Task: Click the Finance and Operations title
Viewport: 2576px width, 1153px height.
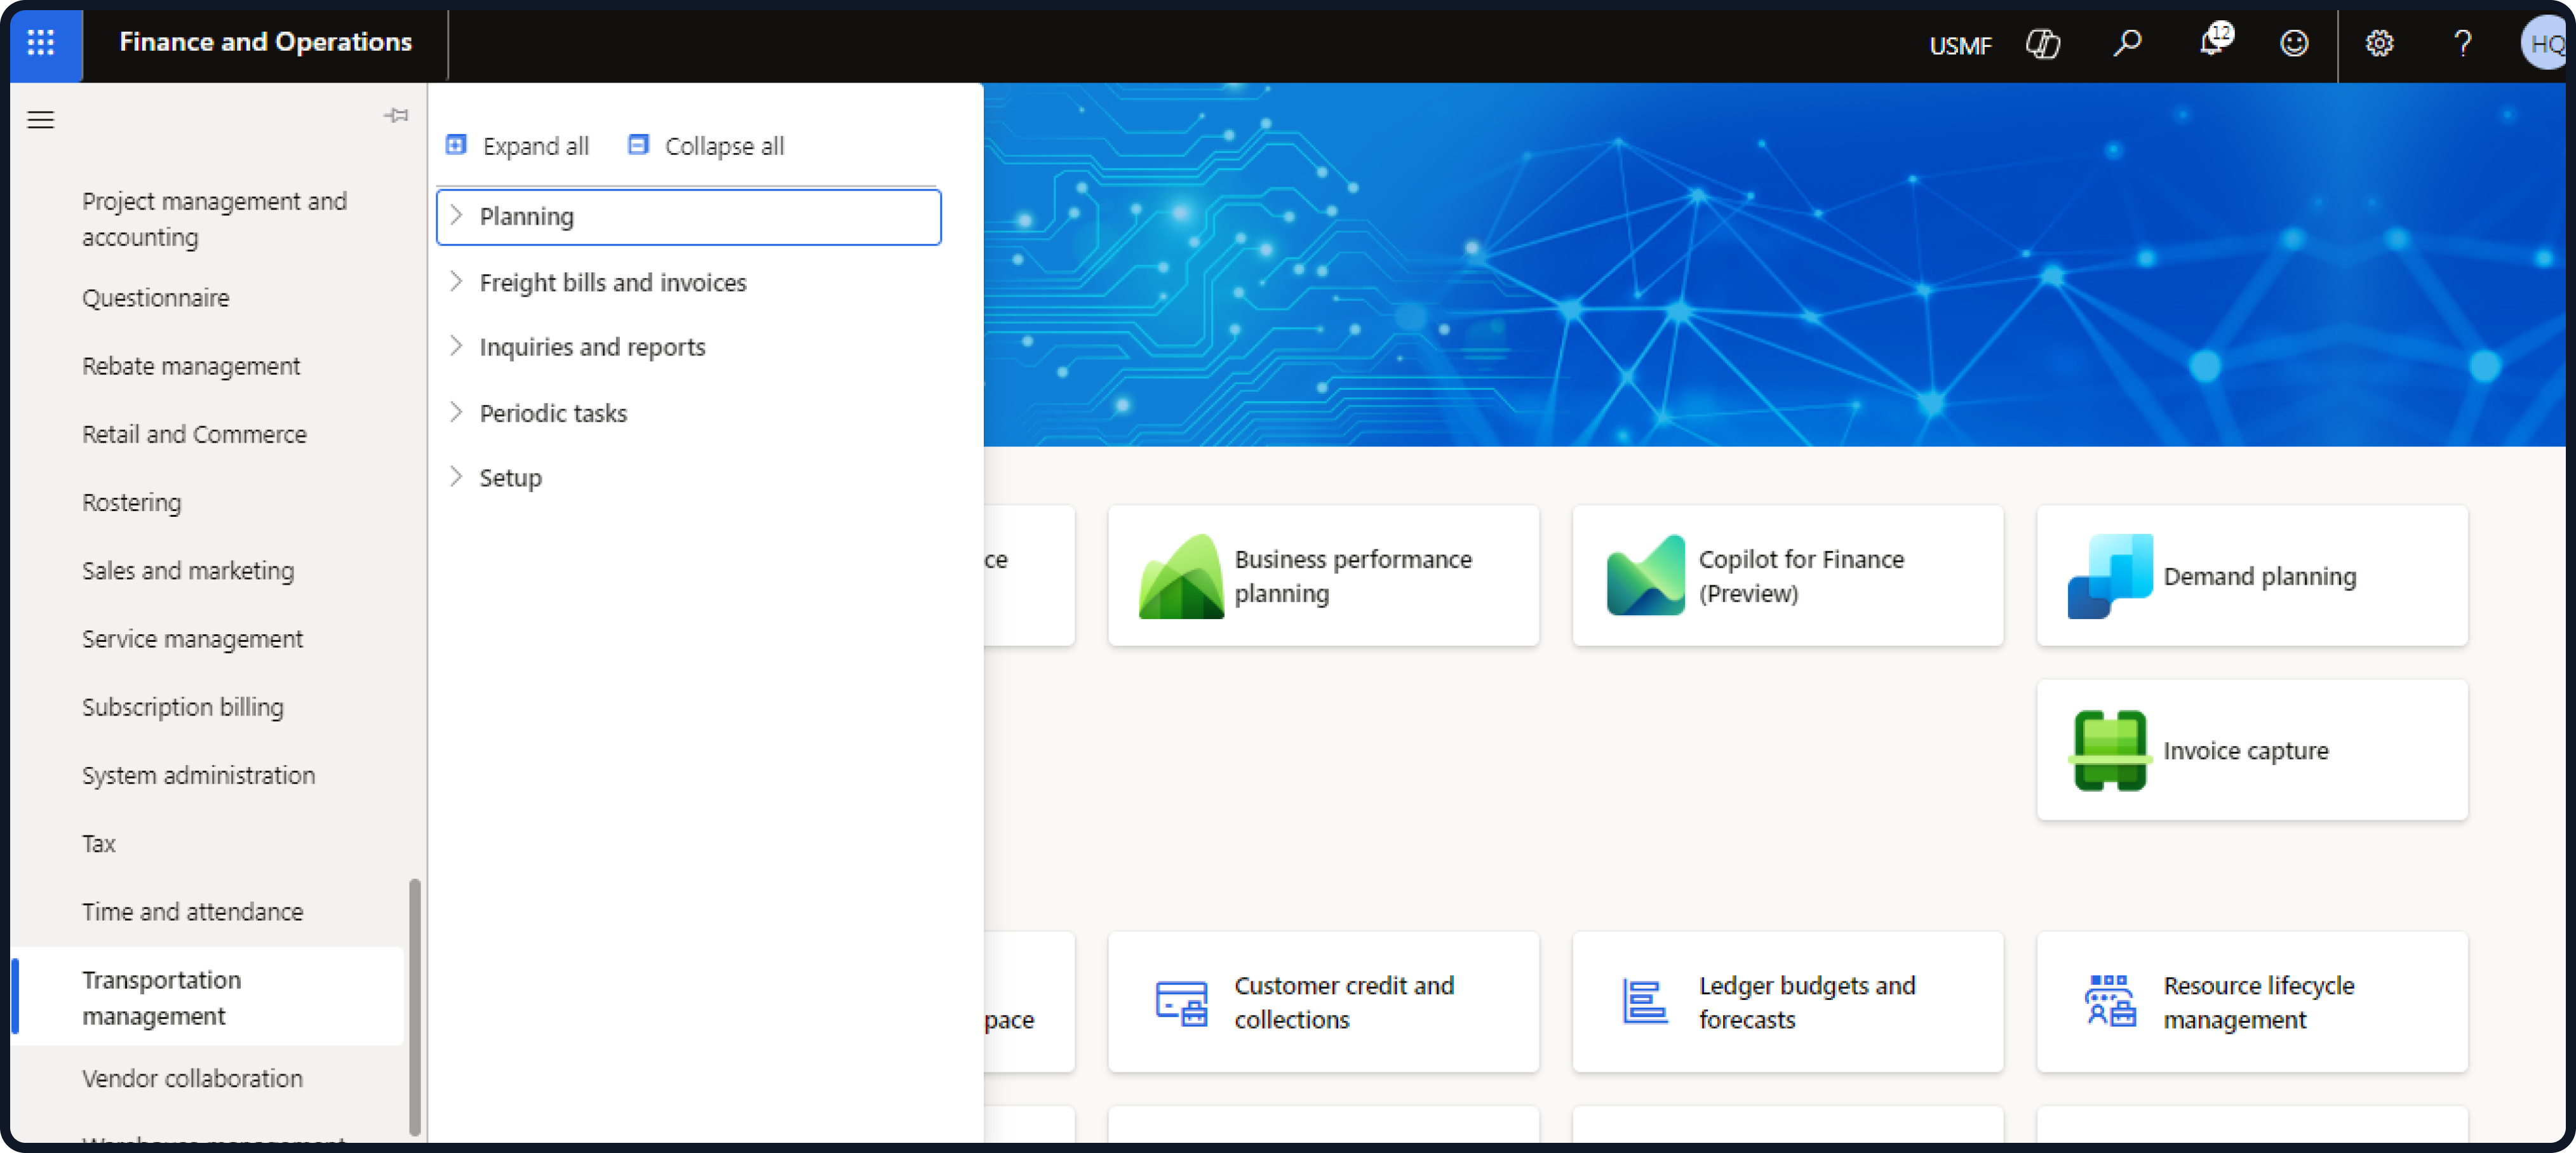Action: [265, 42]
